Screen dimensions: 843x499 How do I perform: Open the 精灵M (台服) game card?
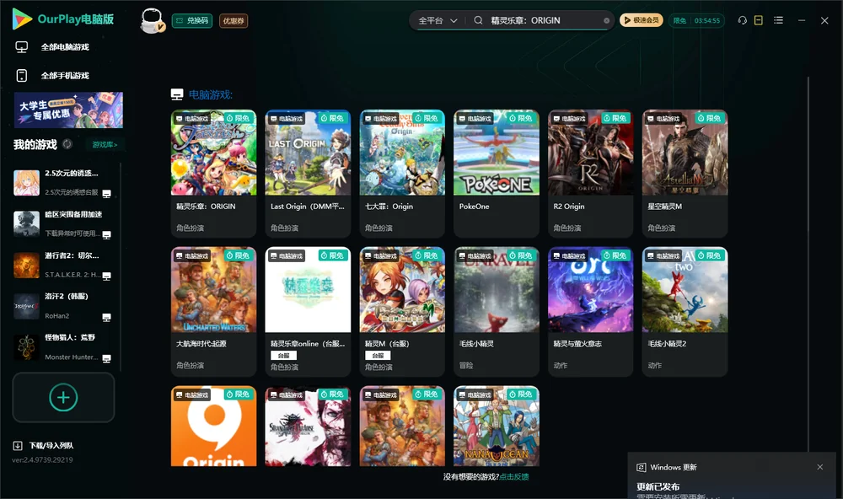402,311
